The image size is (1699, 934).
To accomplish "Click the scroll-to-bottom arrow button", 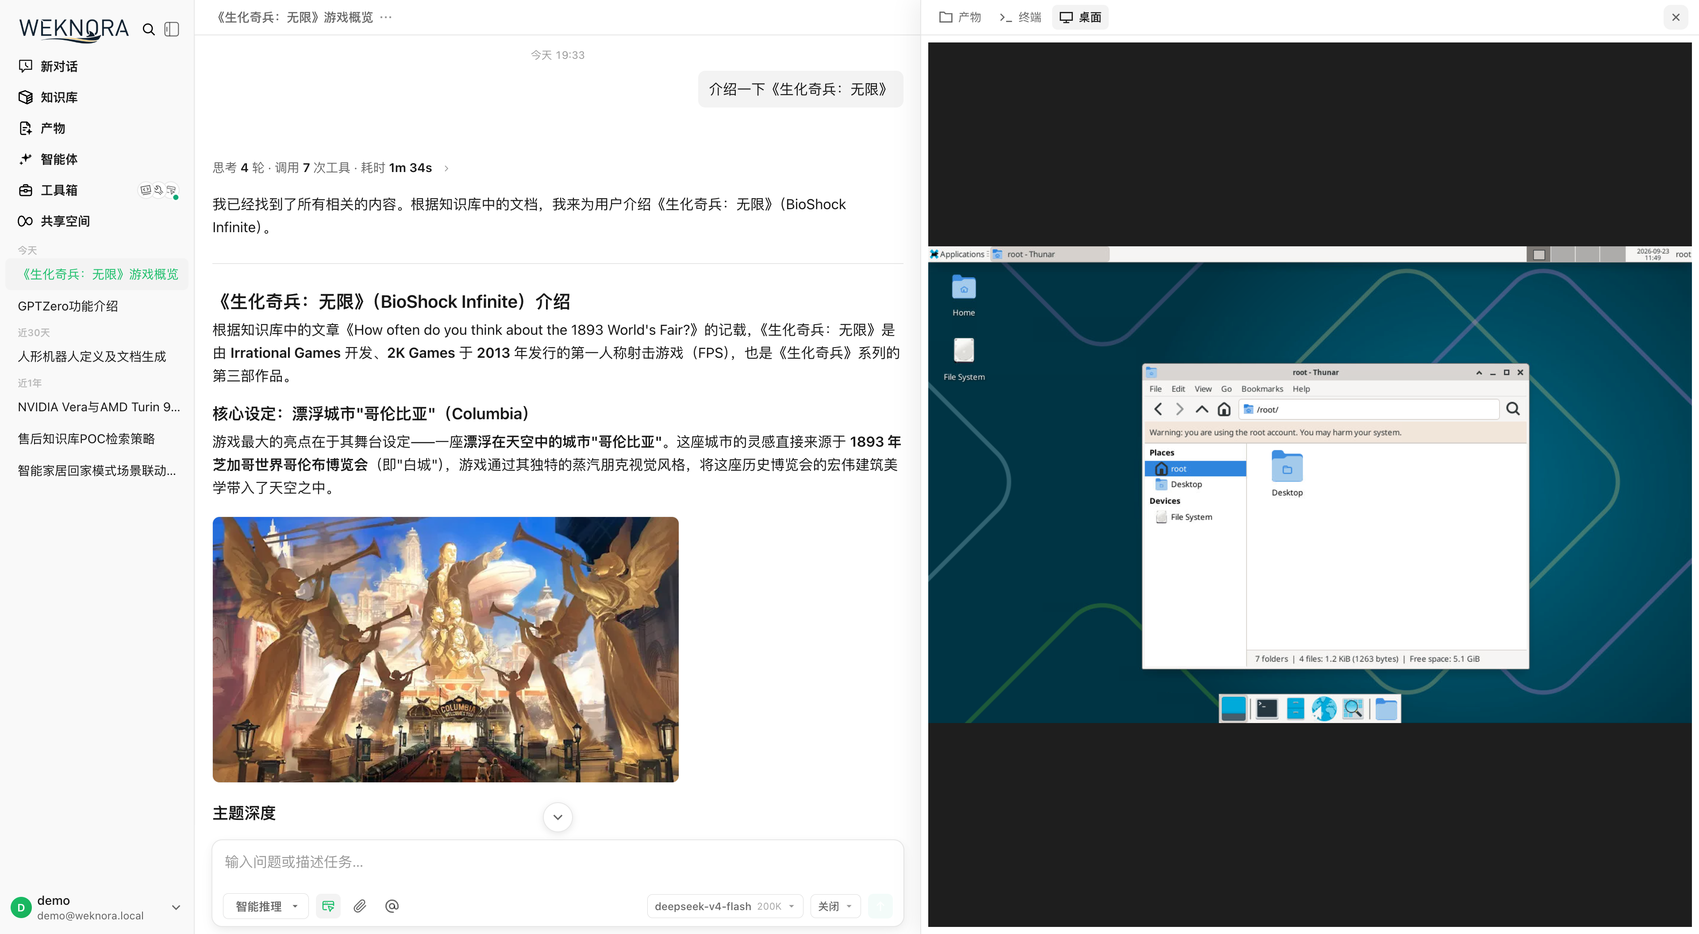I will tap(557, 817).
